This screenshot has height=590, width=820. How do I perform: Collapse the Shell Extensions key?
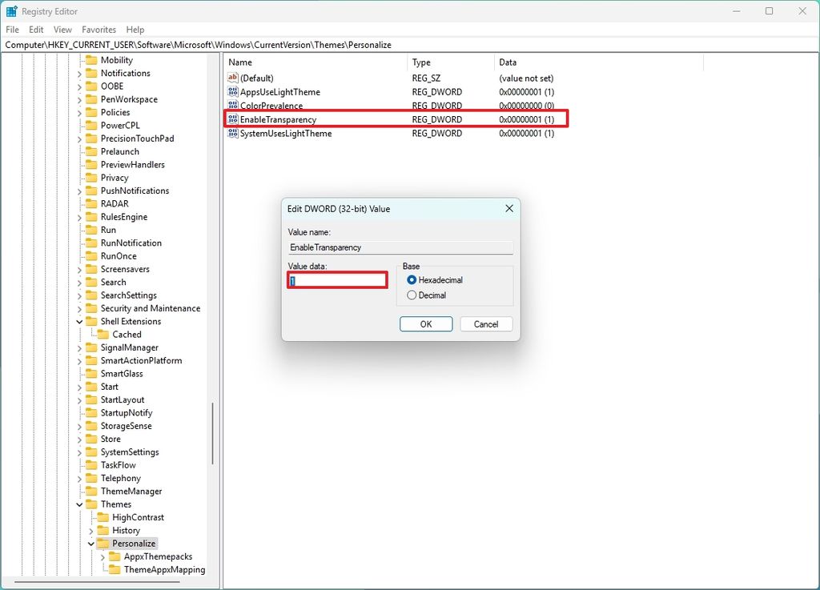[x=79, y=321]
